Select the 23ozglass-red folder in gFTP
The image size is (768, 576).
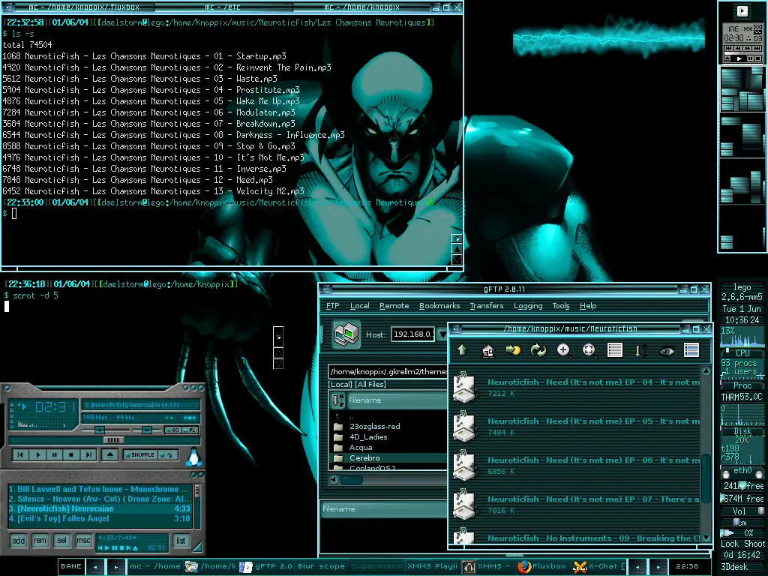pos(375,426)
